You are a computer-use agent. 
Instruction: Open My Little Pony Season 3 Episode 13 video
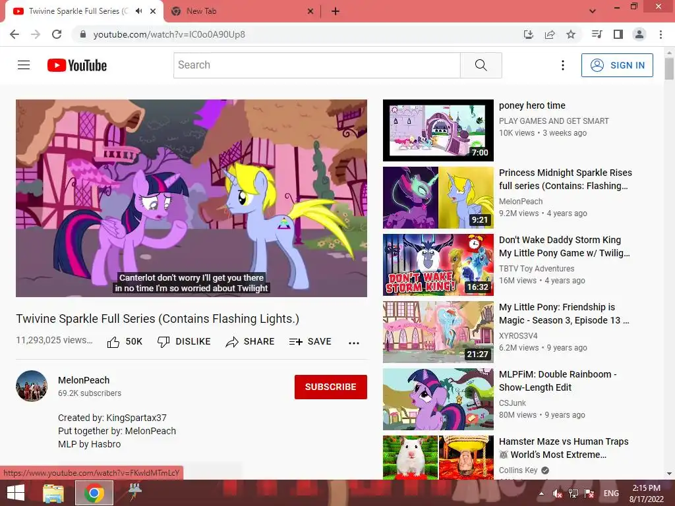[x=564, y=314]
